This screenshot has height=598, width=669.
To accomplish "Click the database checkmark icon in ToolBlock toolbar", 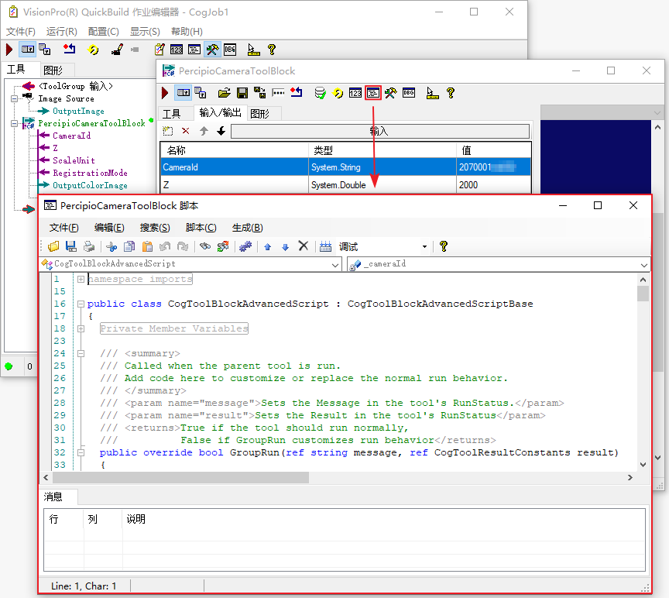I will [x=320, y=93].
